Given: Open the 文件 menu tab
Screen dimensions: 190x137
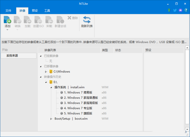Looking at the screenshot, I should pyautogui.click(x=8, y=11).
